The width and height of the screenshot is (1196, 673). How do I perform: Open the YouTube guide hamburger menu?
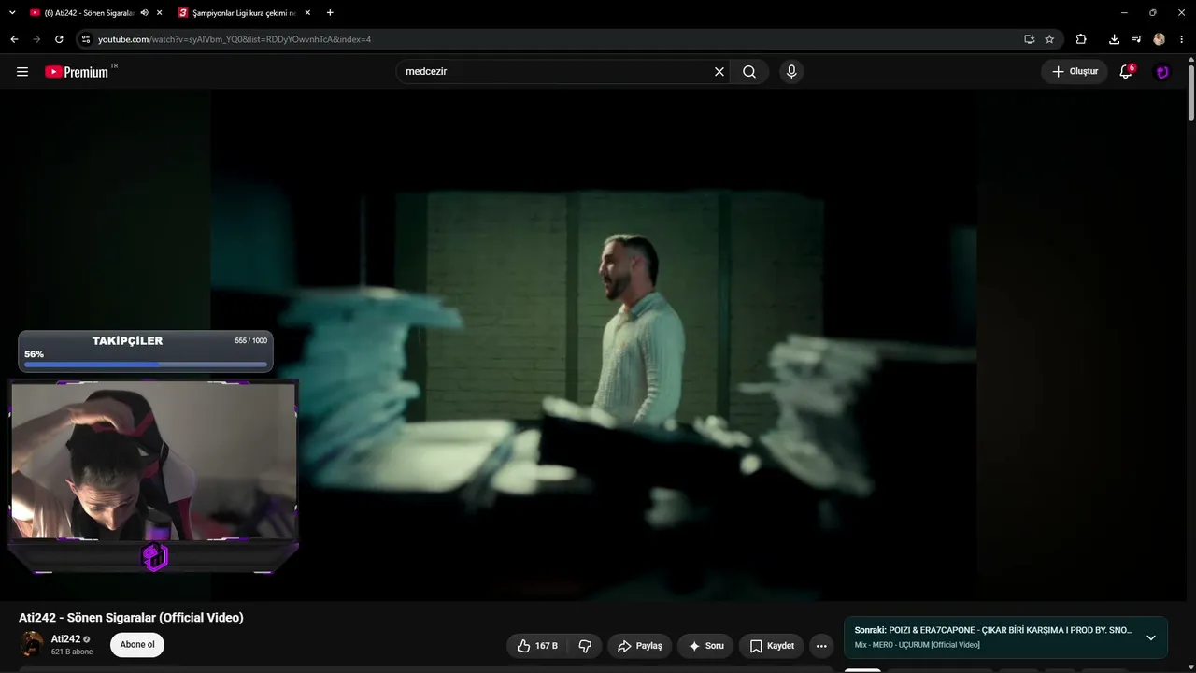pyautogui.click(x=22, y=72)
